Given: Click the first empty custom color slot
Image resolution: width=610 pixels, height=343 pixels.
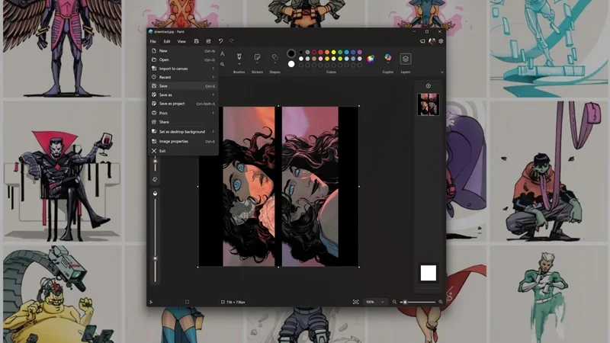Looking at the screenshot, I should [x=300, y=66].
